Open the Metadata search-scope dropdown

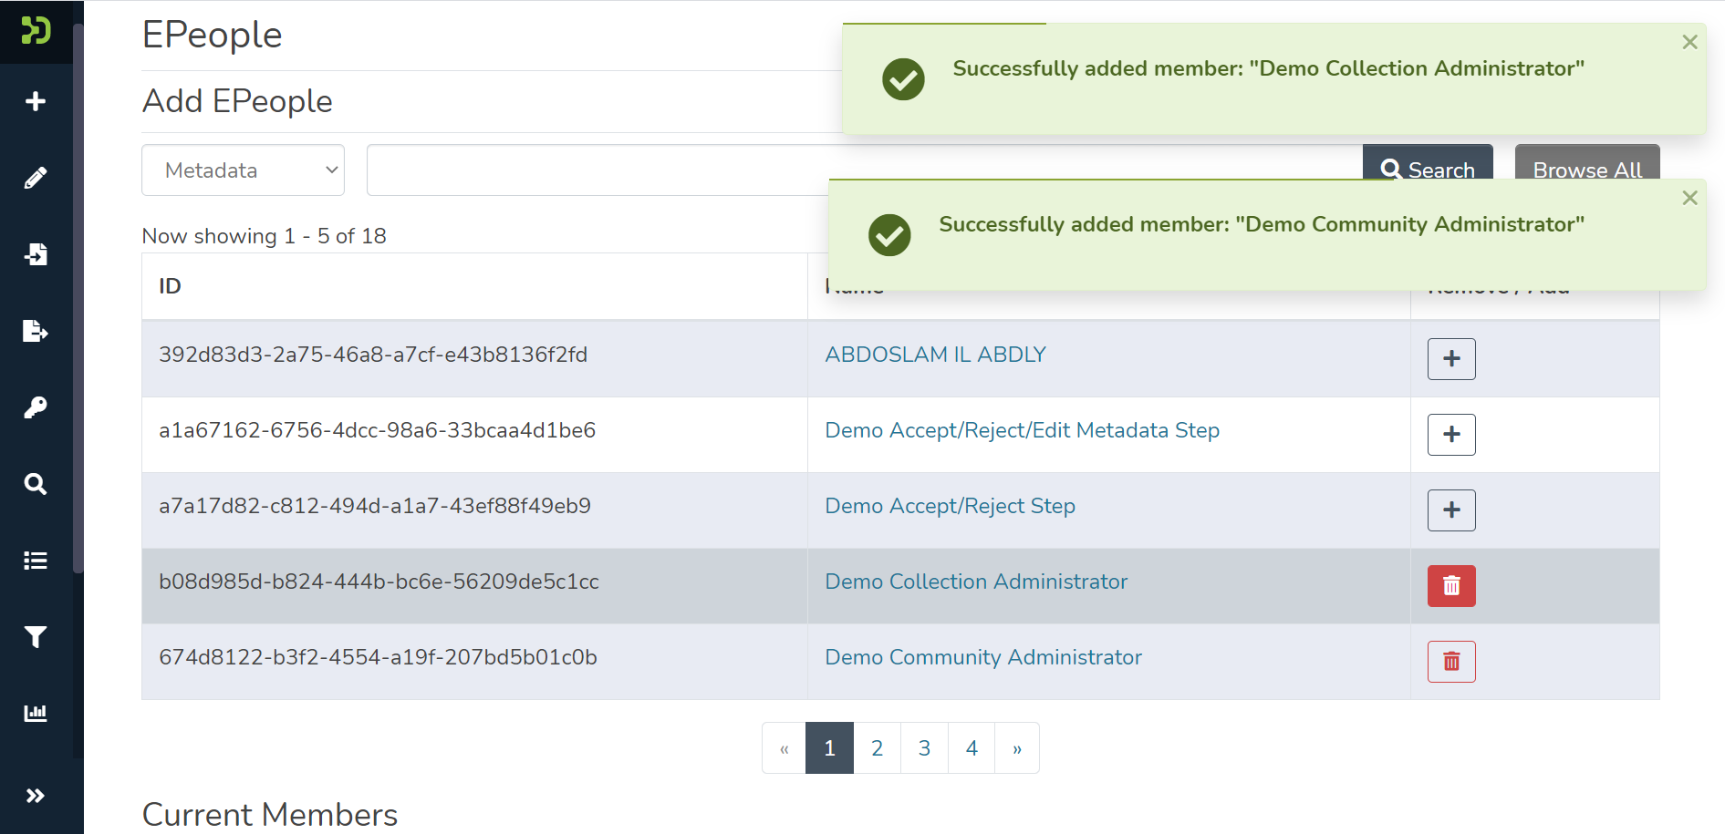pyautogui.click(x=243, y=170)
